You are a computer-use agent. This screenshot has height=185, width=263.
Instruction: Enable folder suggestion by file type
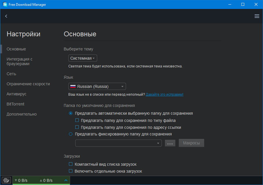coord(77,120)
